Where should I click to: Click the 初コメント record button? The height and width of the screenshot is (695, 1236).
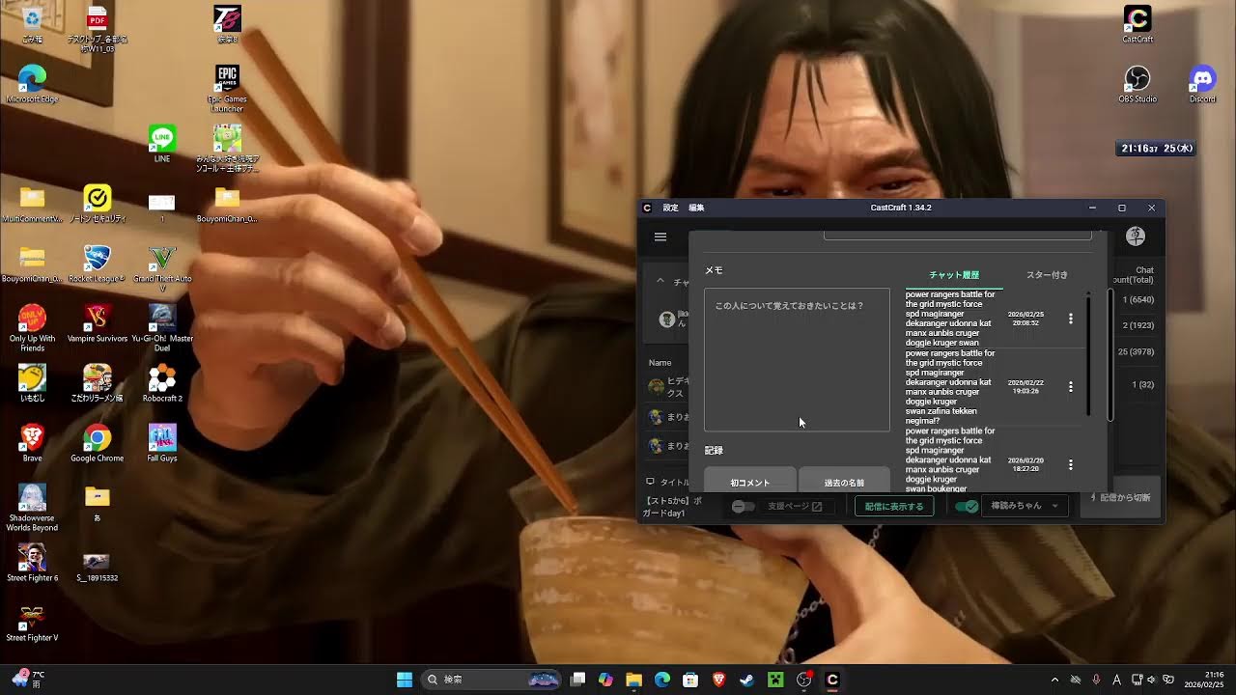[750, 481]
